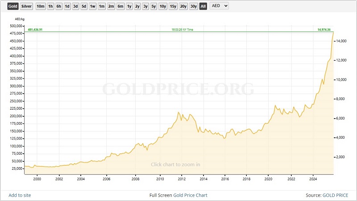The width and height of the screenshot is (357, 201).
Task: Pick the 10y time range
Action: coord(163,6)
